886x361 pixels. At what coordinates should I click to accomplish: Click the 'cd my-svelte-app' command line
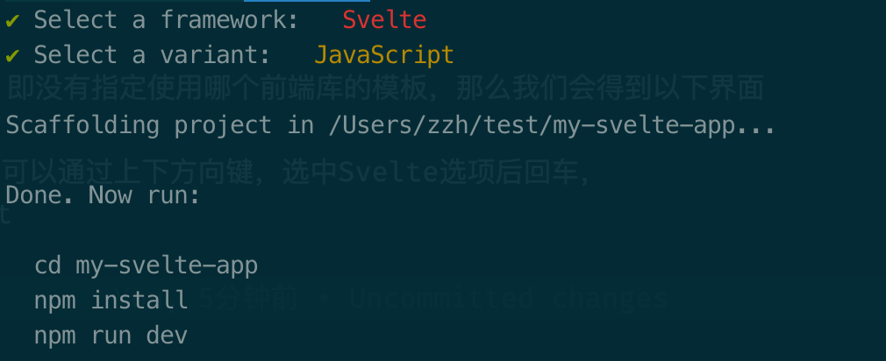(146, 265)
